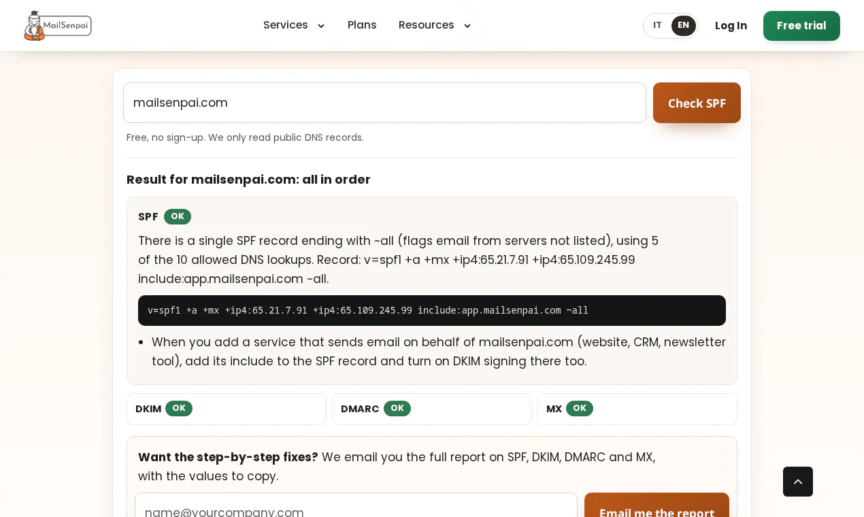Click "Want the step-by-step fixes?" text

tap(228, 457)
